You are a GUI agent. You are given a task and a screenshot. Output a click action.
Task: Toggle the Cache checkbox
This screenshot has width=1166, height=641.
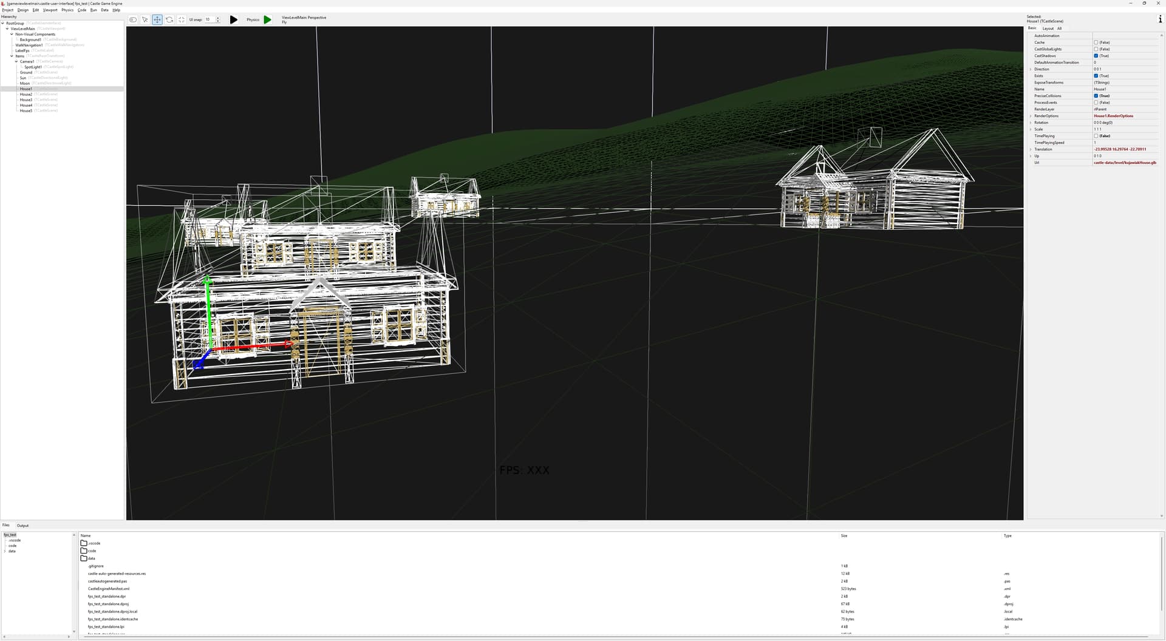(x=1096, y=42)
